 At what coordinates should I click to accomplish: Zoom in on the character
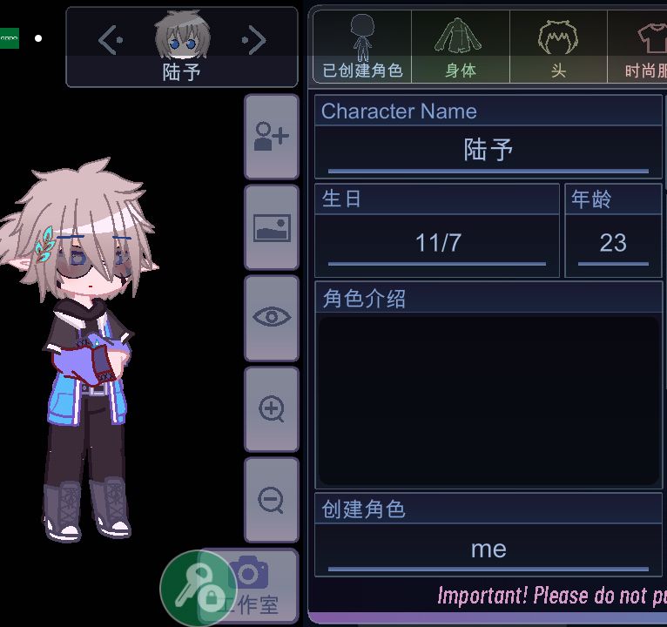pos(272,408)
